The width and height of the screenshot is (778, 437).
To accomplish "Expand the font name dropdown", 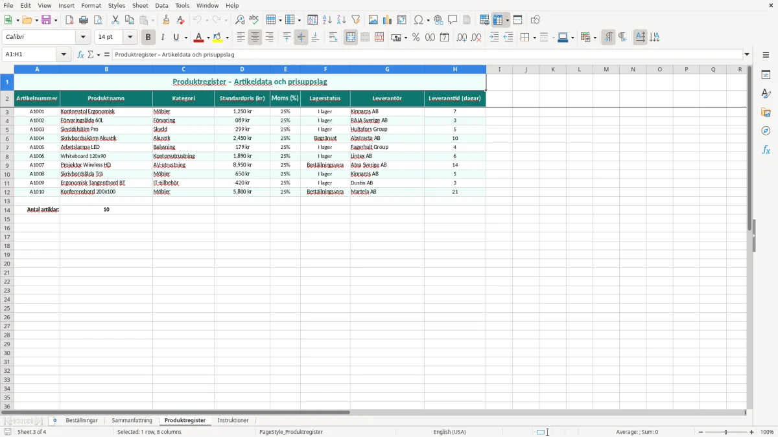I will point(83,38).
